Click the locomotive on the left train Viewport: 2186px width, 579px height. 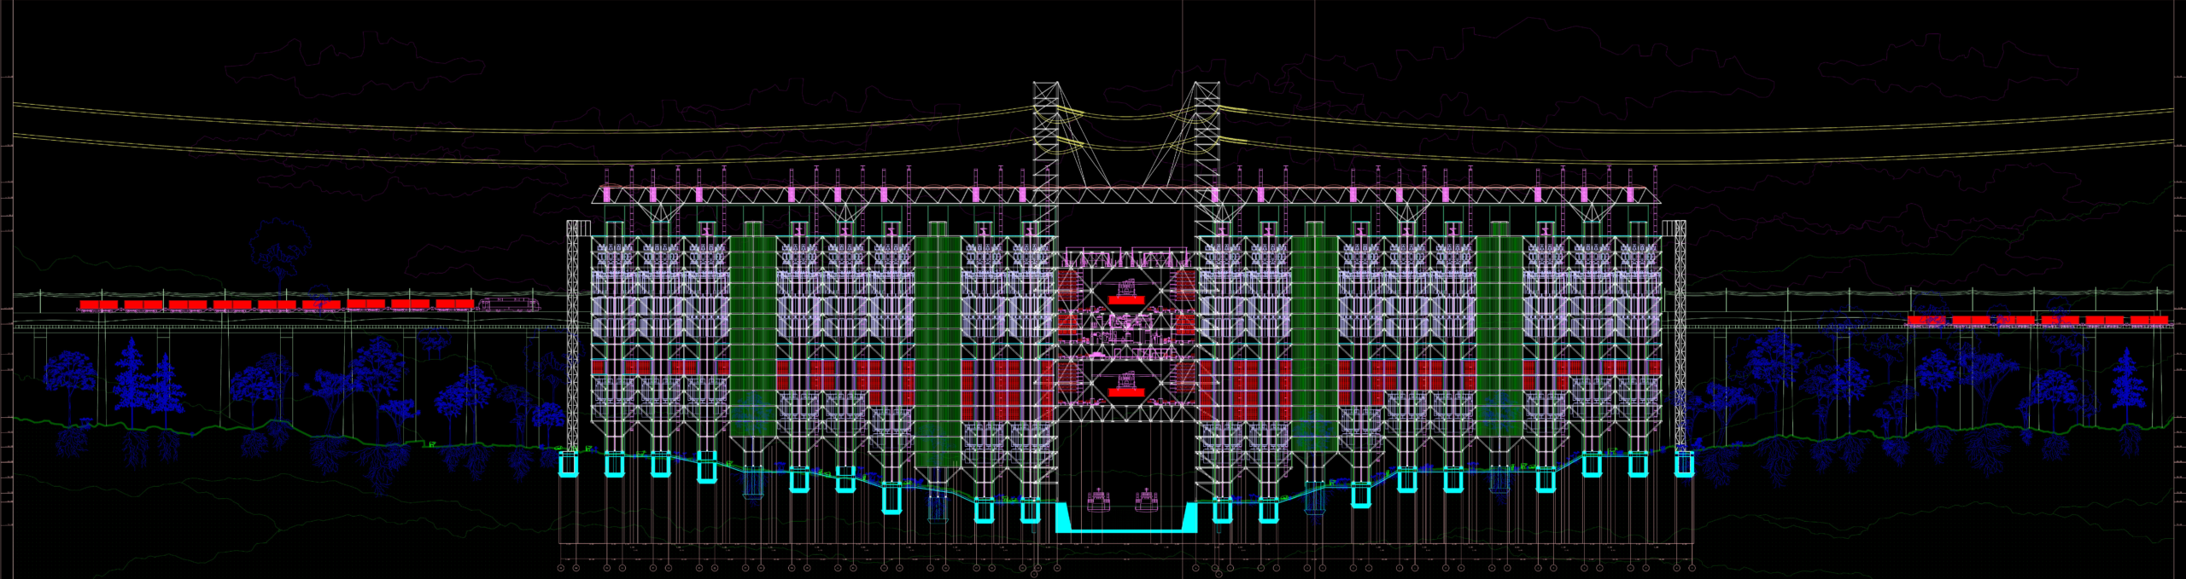tap(508, 304)
